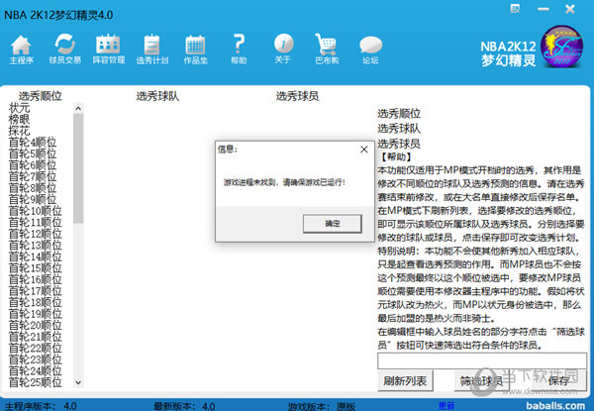Click the draft list scrollbar down arrow
The image size is (594, 411).
click(x=78, y=382)
